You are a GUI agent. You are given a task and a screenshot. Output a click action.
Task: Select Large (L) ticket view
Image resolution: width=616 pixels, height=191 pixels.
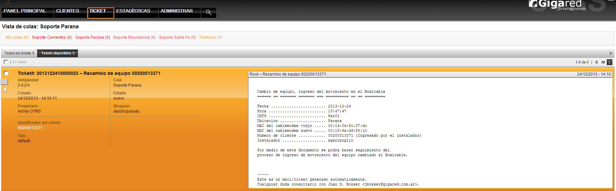pyautogui.click(x=609, y=62)
